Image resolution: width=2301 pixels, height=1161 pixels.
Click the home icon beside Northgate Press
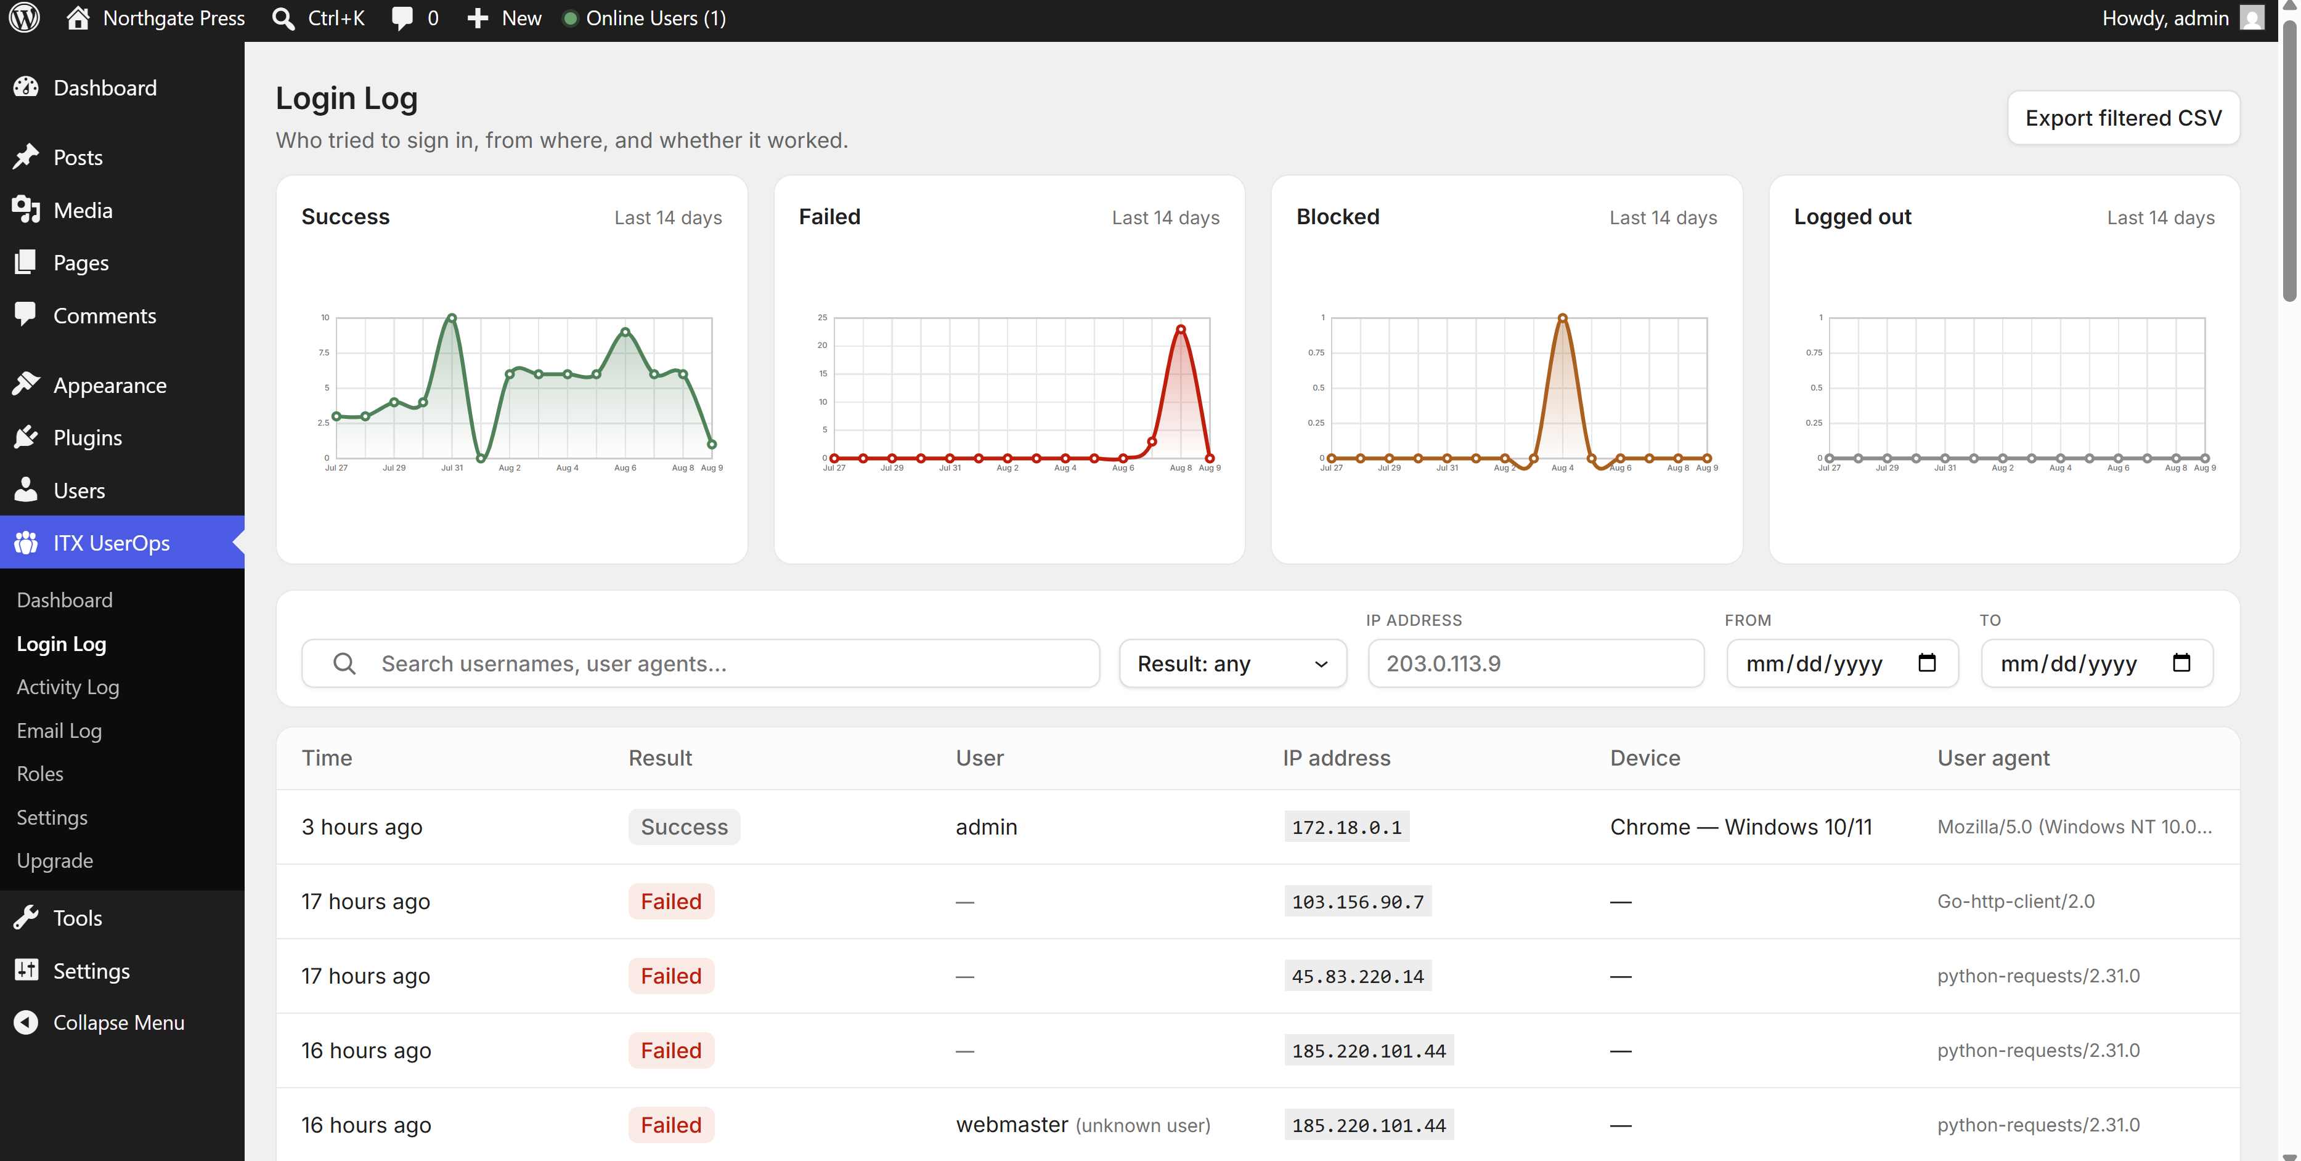point(78,18)
